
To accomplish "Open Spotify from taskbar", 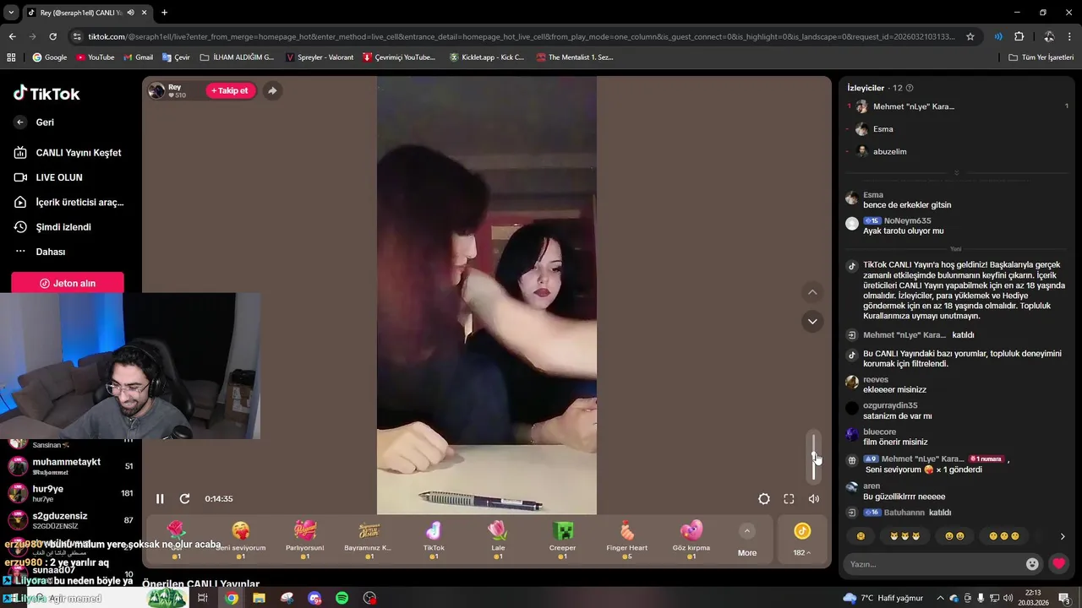I will [x=342, y=598].
